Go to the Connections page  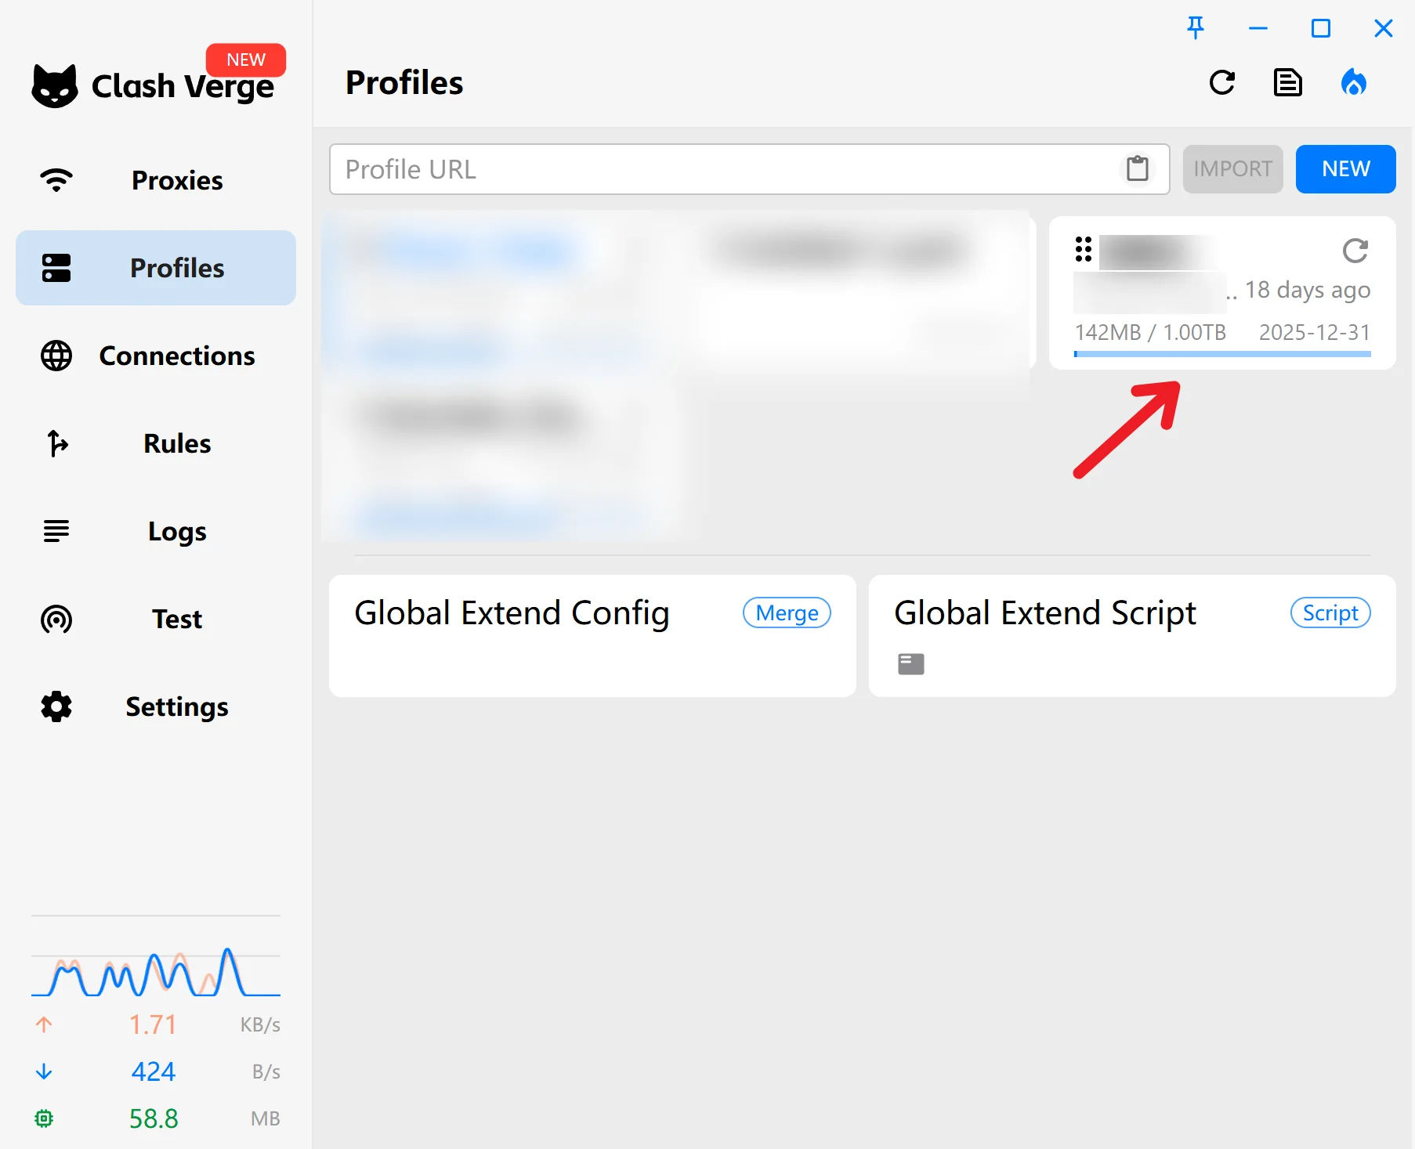[156, 356]
